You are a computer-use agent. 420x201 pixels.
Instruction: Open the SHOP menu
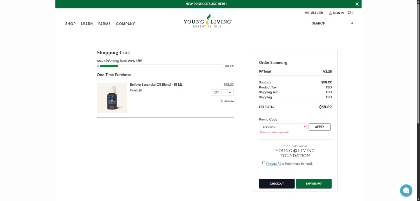tap(70, 24)
